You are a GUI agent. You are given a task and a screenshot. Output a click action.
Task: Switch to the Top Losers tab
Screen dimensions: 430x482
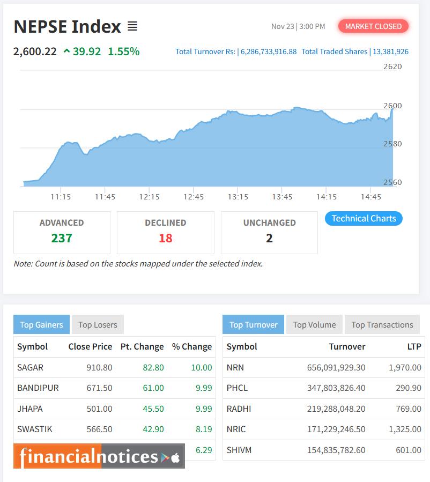98,324
